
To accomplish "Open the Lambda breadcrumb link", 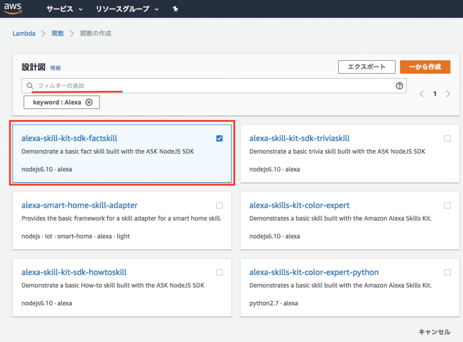I will [x=24, y=33].
